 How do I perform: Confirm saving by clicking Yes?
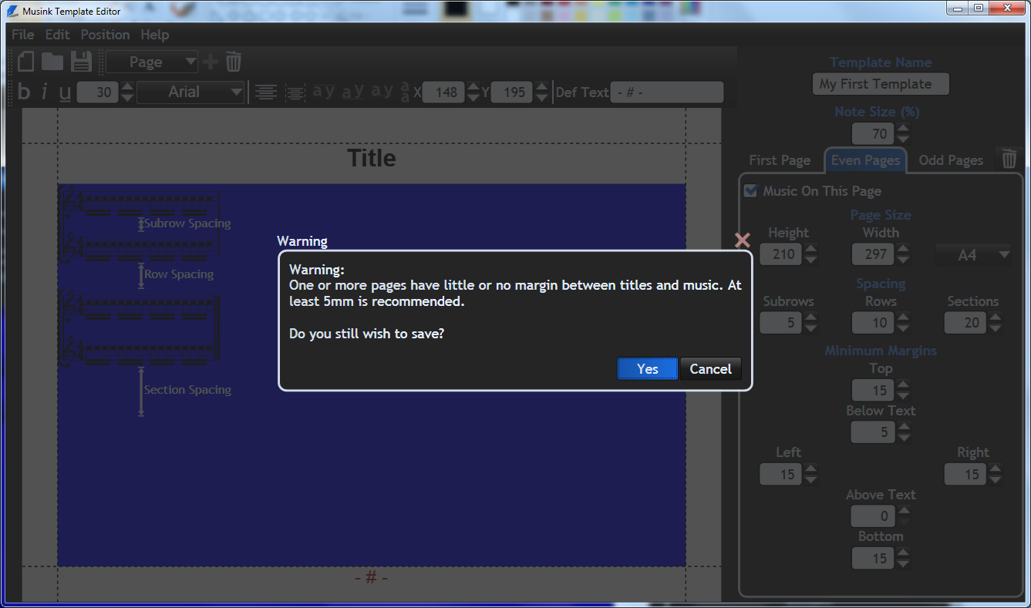tap(647, 369)
